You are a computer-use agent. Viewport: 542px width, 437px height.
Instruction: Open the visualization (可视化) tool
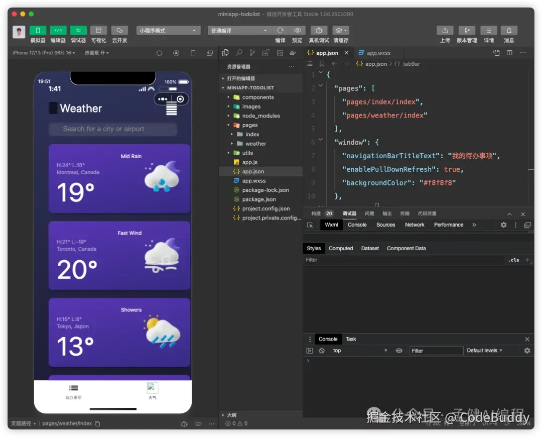[x=98, y=31]
